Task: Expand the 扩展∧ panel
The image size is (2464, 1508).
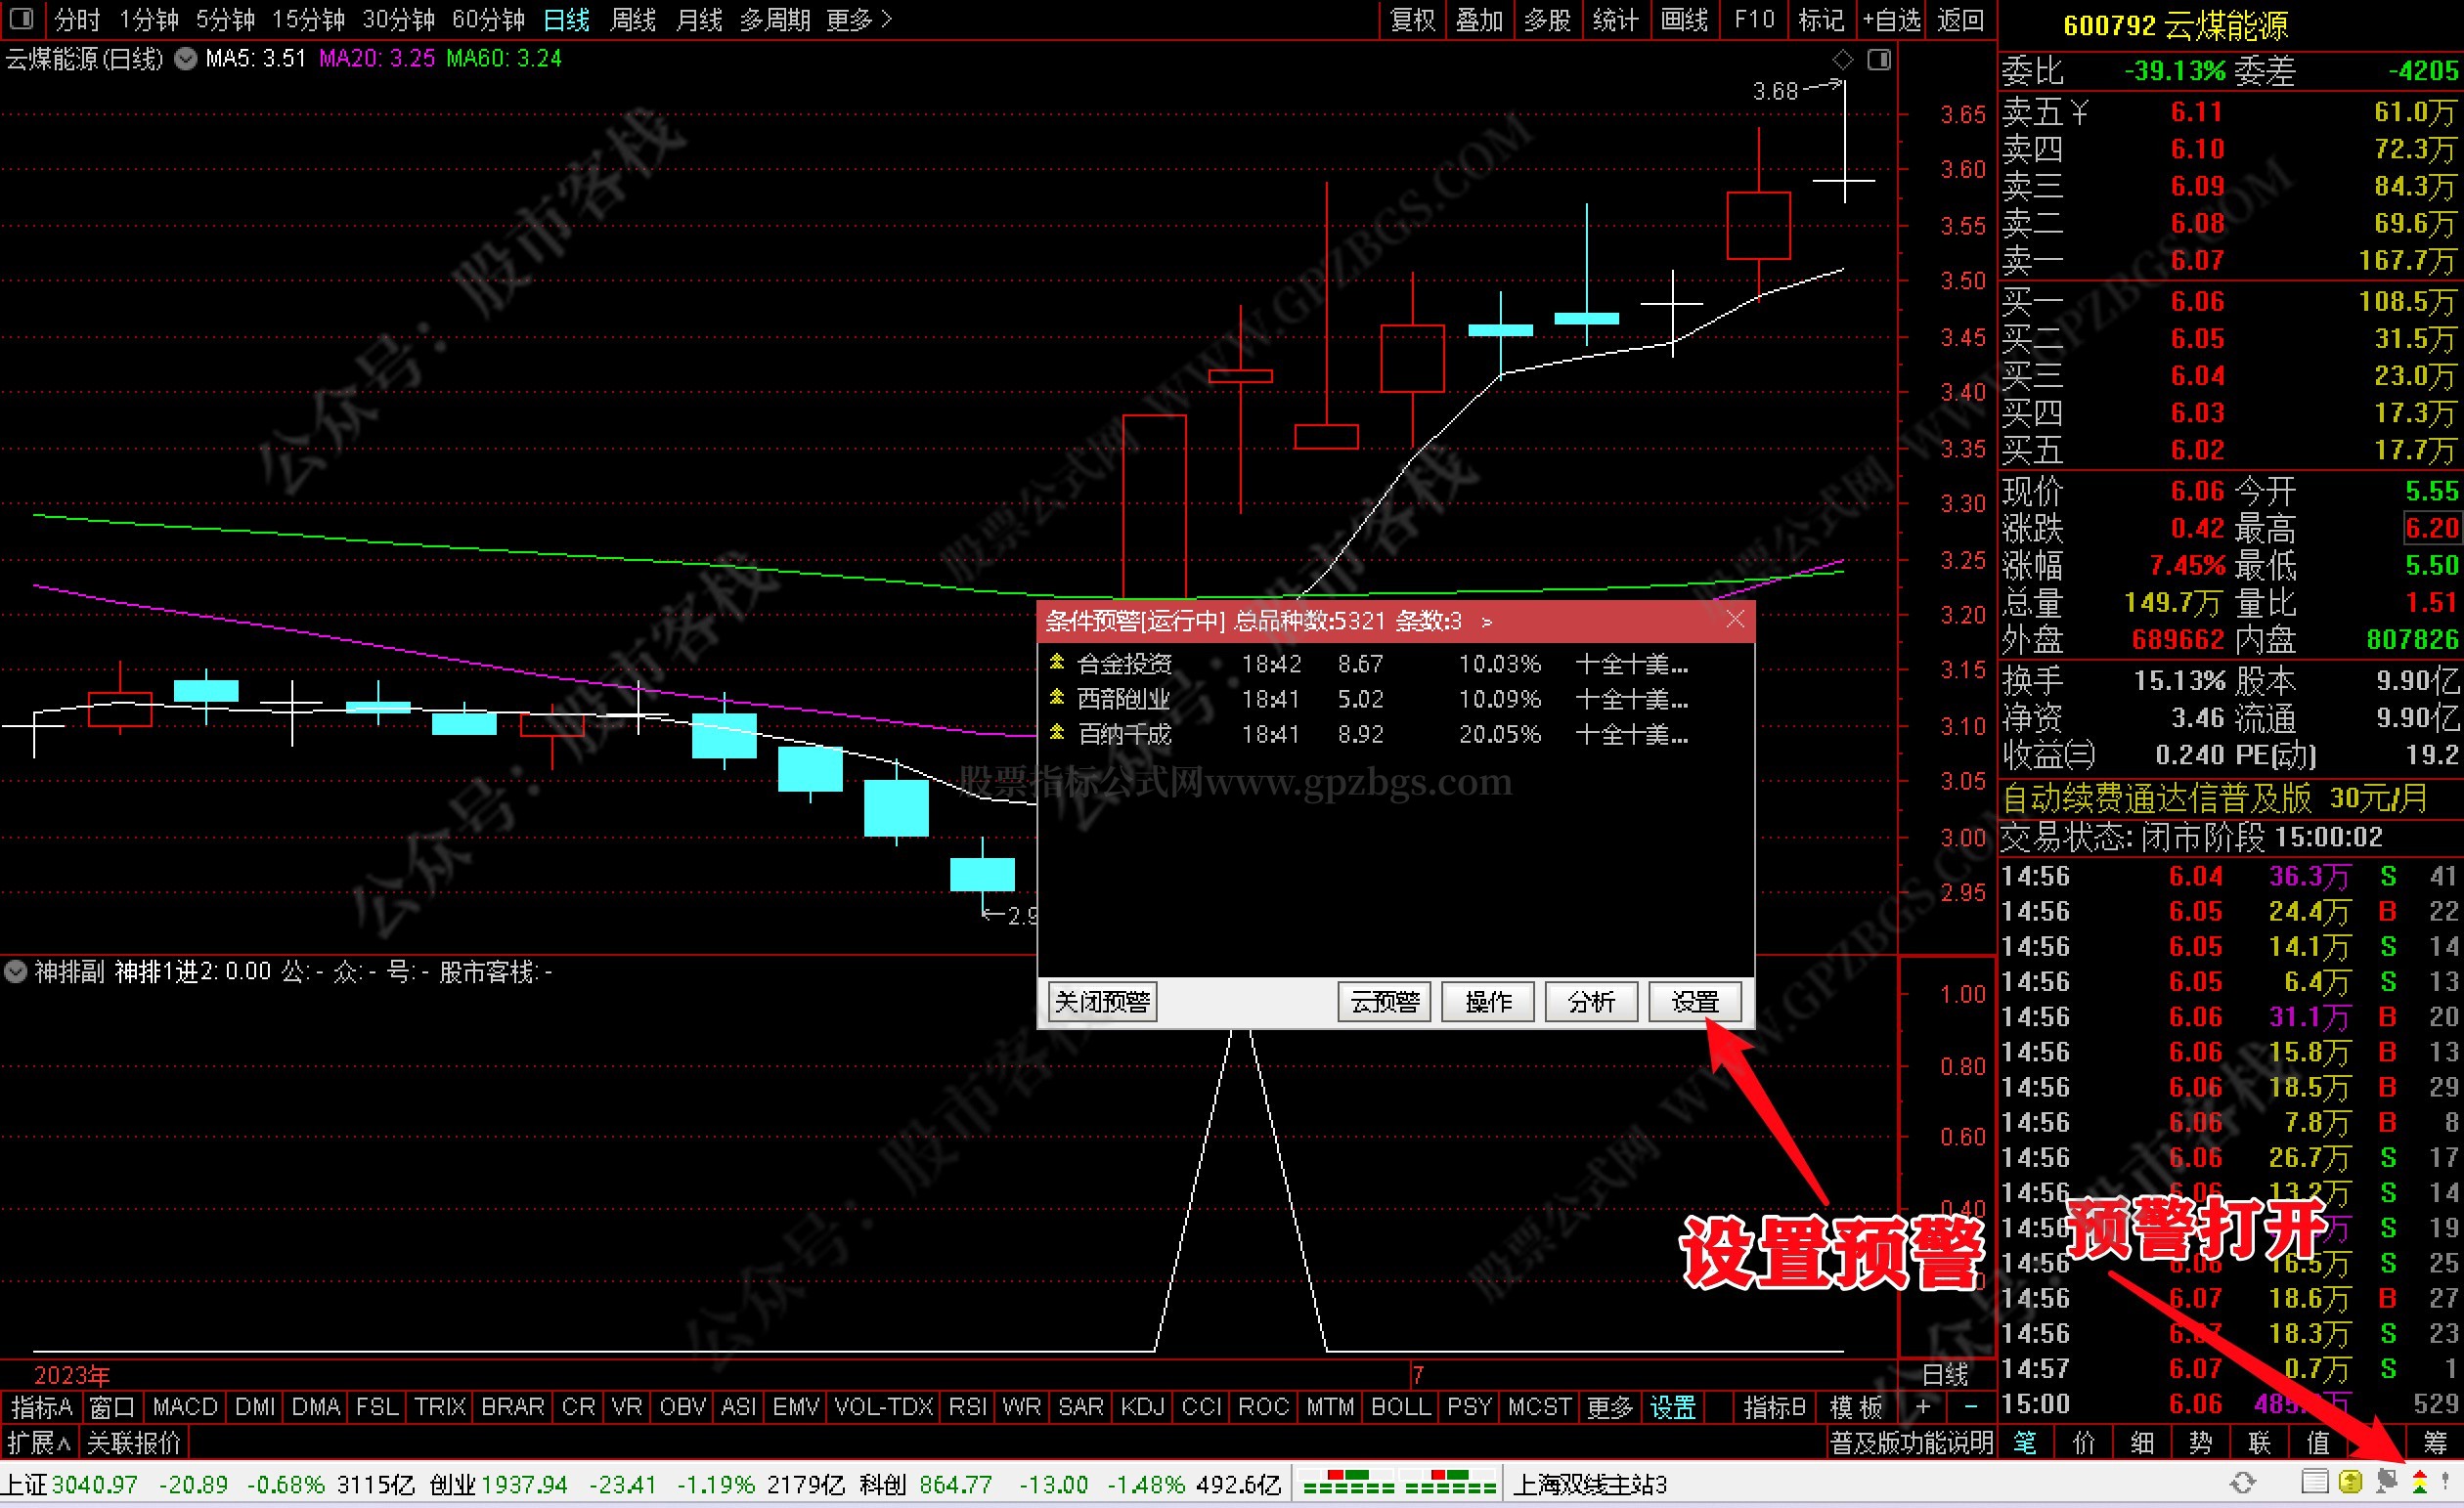Action: (x=39, y=1443)
